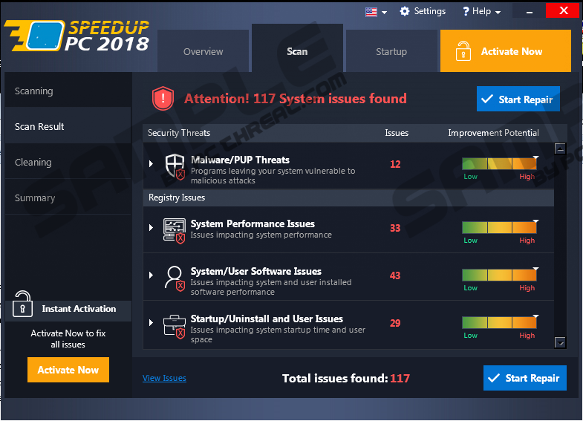The width and height of the screenshot is (583, 421).
Task: Click Total issues found: 117 text
Action: (x=346, y=378)
